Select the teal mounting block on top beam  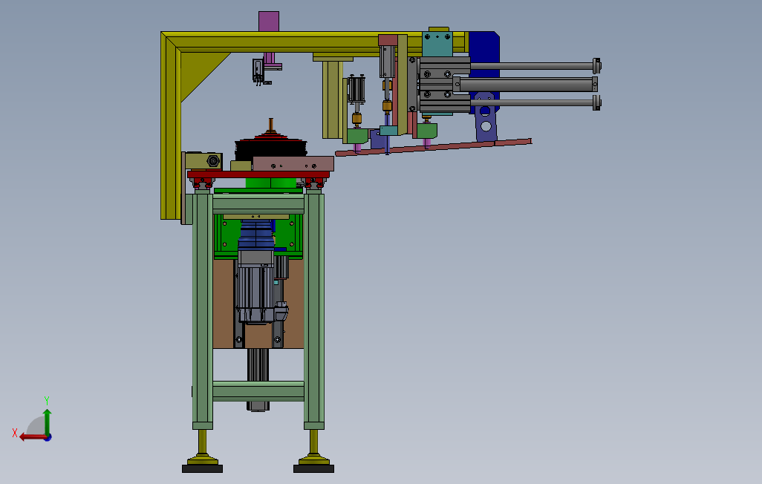point(437,44)
